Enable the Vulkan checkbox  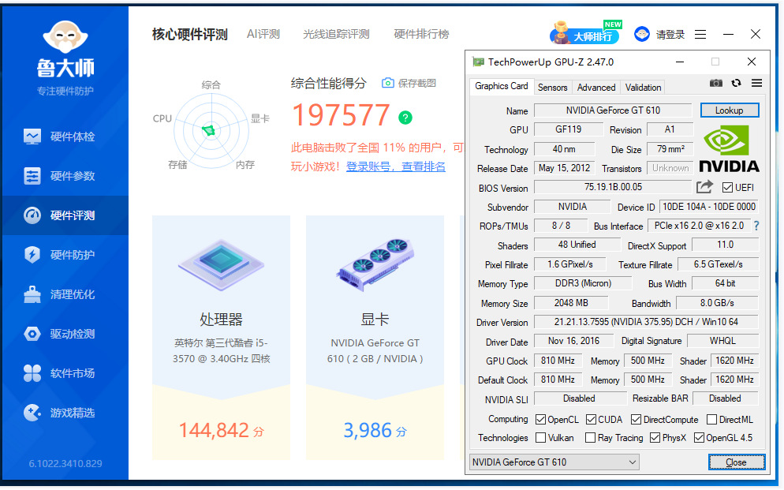pyautogui.click(x=541, y=438)
